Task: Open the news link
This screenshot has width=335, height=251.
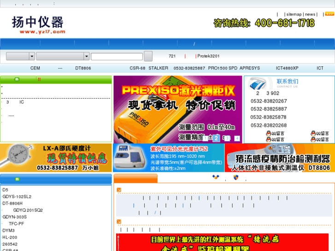Action: (x=310, y=14)
